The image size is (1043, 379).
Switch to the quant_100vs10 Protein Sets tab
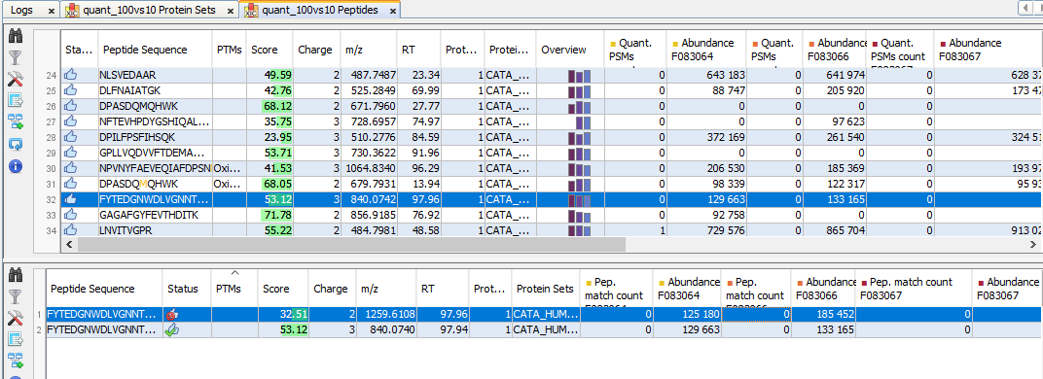click(x=150, y=10)
